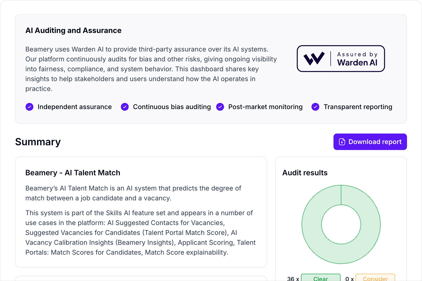Click the orange Consider status badge
The height and width of the screenshot is (281, 422).
pos(375,278)
